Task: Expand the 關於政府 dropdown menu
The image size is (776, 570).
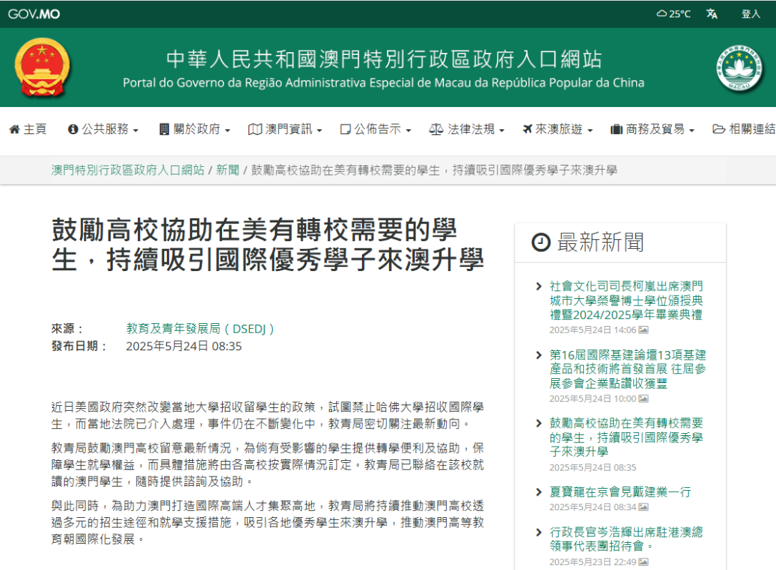Action: (x=194, y=129)
